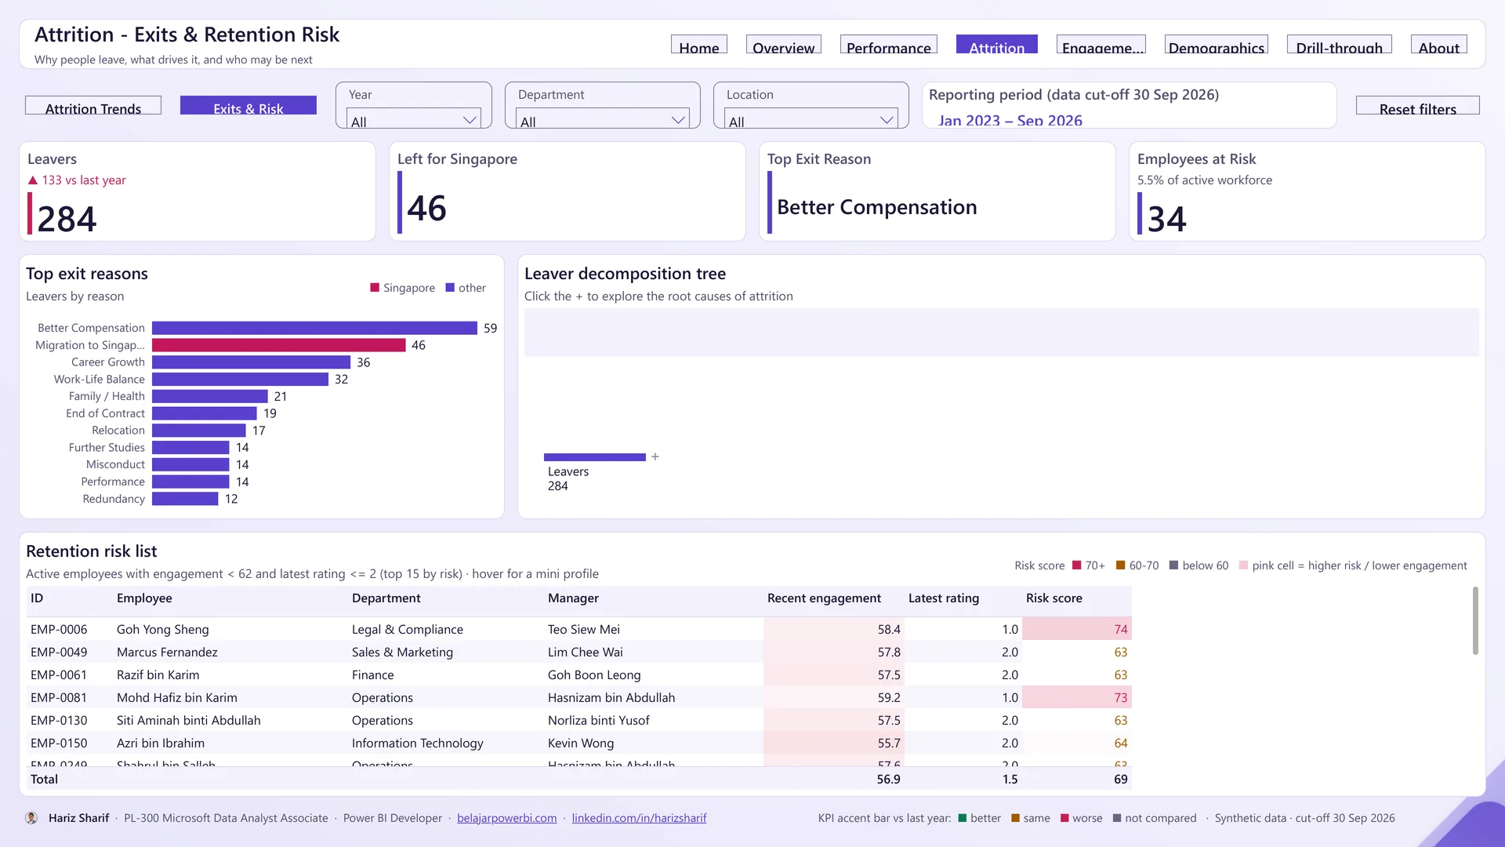Click employee Goh Yong Sheng
This screenshot has height=847, width=1505.
click(163, 630)
